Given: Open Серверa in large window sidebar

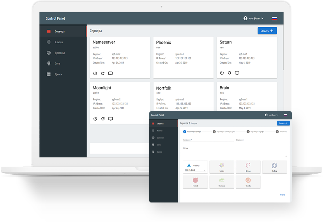Looking at the screenshot, I should (63, 31).
